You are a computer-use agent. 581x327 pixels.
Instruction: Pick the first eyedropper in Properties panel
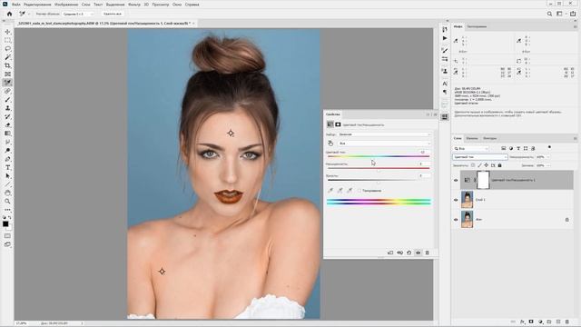pyautogui.click(x=330, y=190)
